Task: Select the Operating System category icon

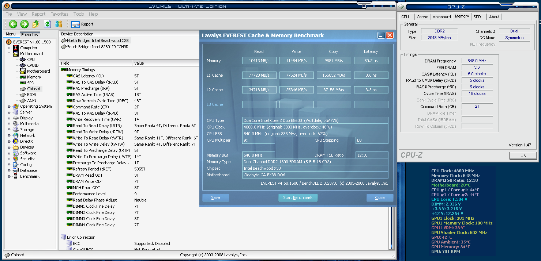Action: 16,106
